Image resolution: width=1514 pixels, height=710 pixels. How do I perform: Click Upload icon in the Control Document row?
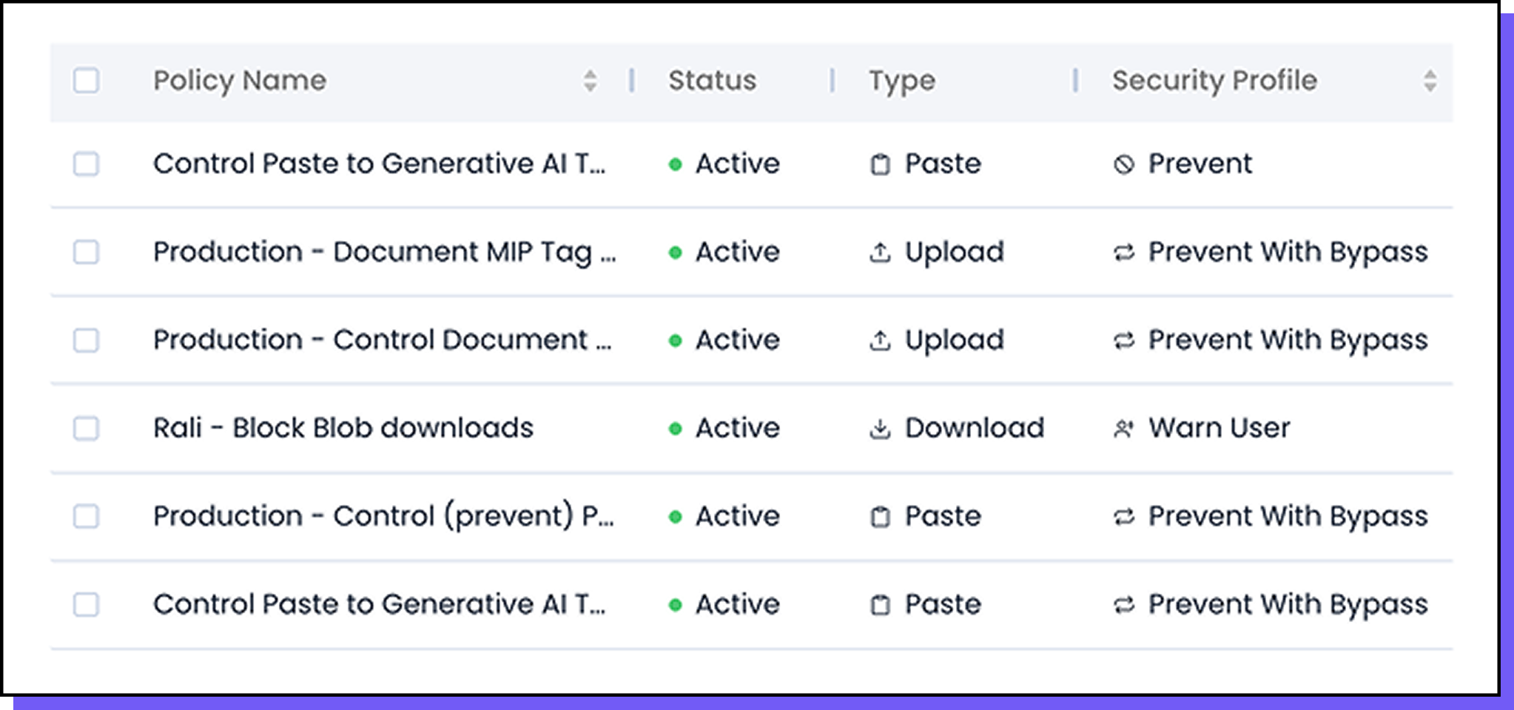point(880,340)
